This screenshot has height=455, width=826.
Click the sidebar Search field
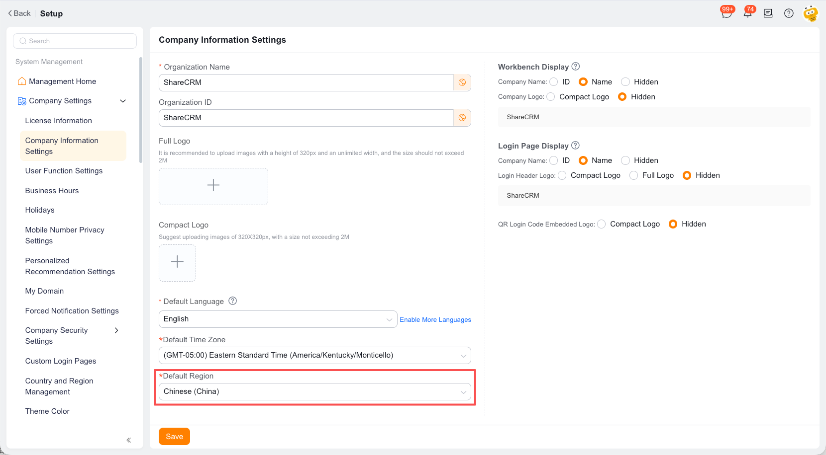point(75,41)
